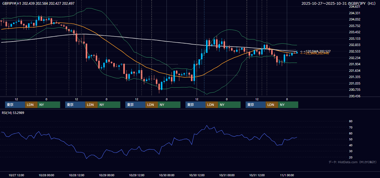Screen dimensions: 380x178
Task: Click RSI scale level 80
Action: pyautogui.click(x=351, y=121)
